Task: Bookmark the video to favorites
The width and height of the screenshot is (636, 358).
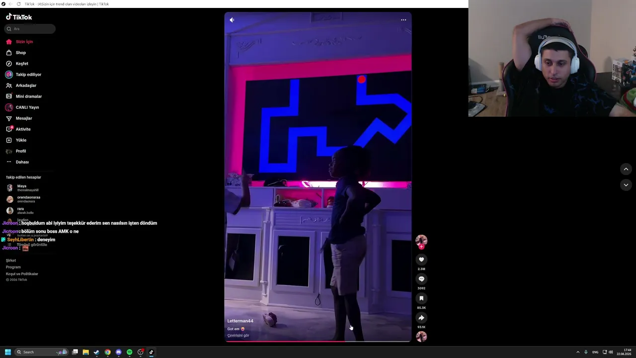Action: (x=421, y=298)
